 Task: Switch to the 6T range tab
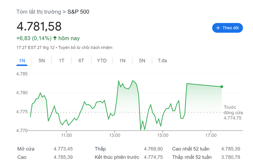[x=81, y=61]
